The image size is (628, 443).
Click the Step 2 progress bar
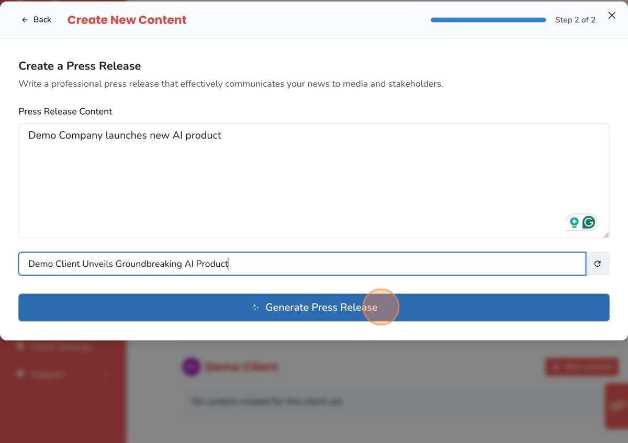click(x=488, y=19)
